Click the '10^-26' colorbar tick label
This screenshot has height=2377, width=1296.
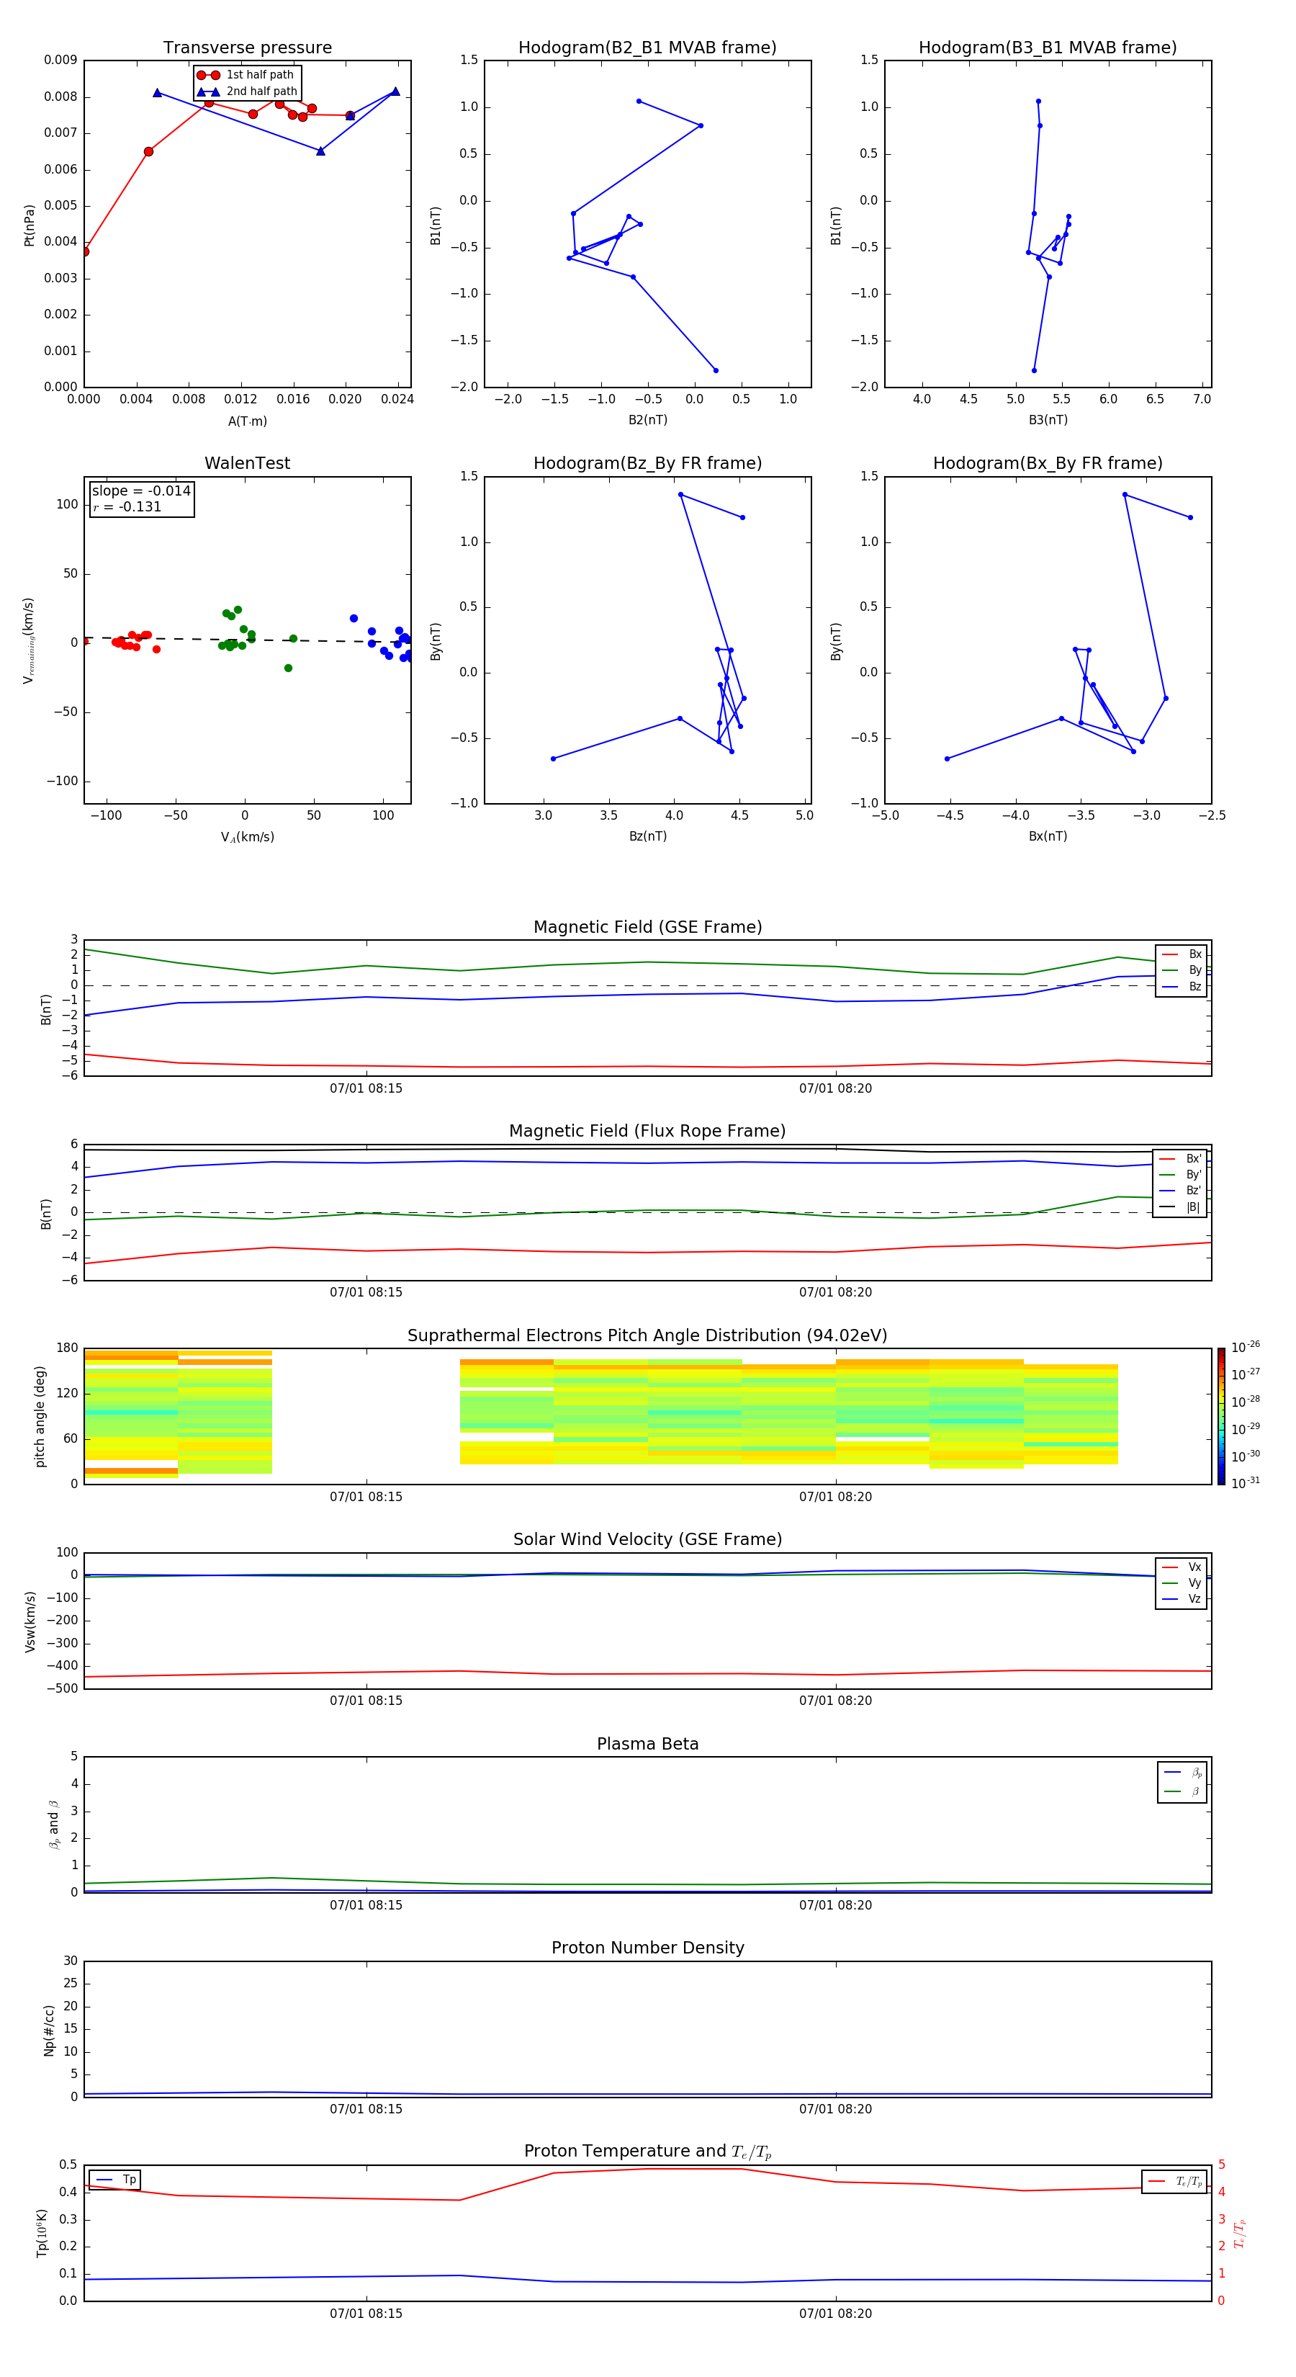point(1246,1347)
